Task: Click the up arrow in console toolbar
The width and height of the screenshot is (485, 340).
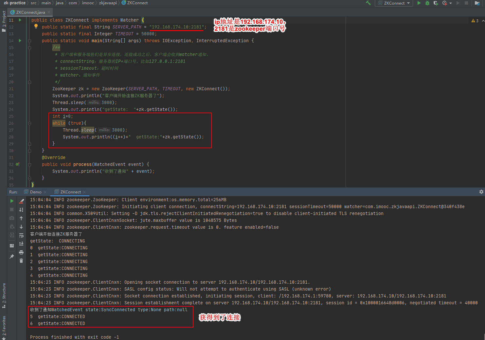Action: click(x=21, y=218)
